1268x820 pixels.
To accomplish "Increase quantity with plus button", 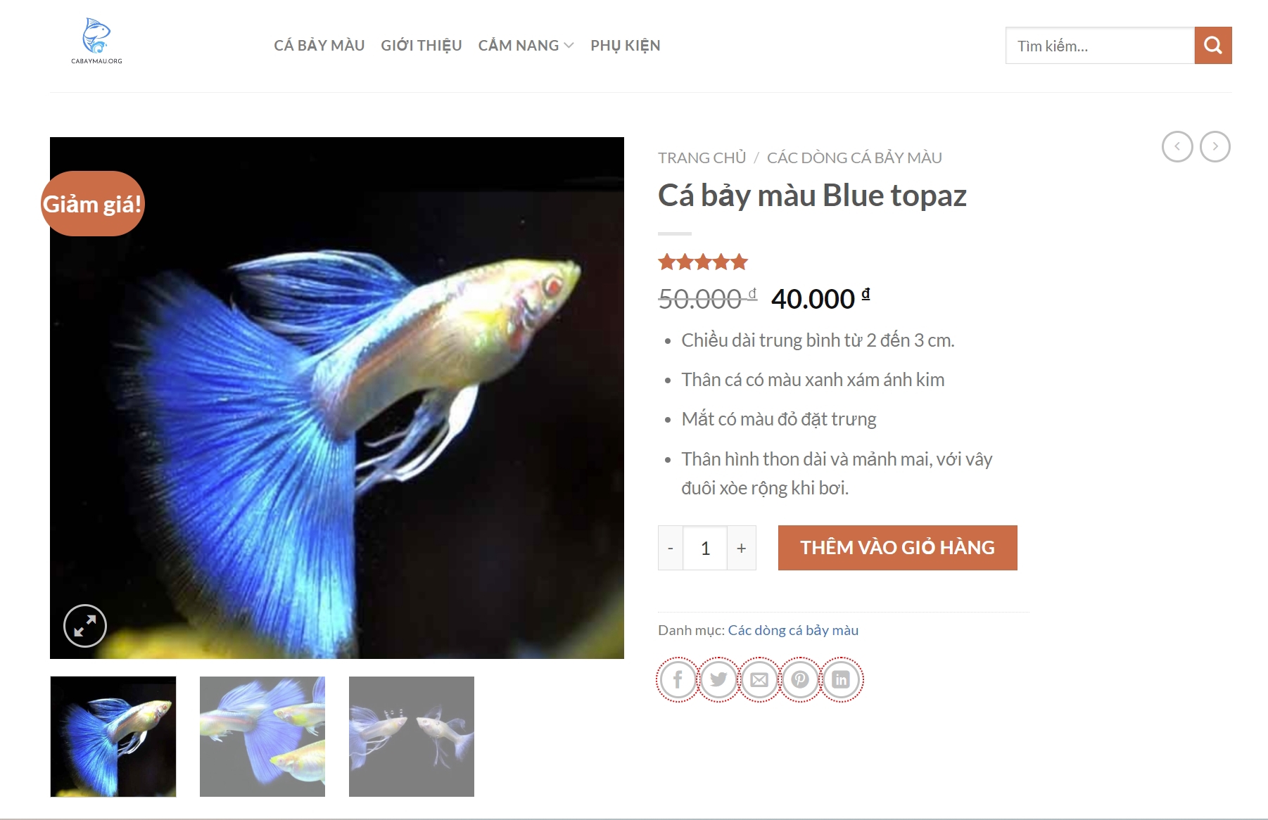I will click(742, 548).
